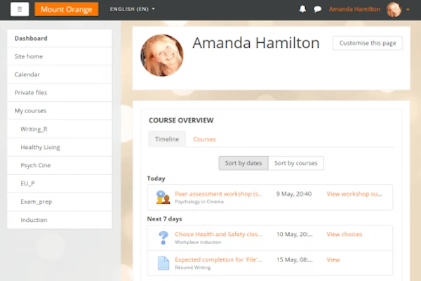The width and height of the screenshot is (421, 281).
Task: Expand My courses in sidebar
Action: 29,111
